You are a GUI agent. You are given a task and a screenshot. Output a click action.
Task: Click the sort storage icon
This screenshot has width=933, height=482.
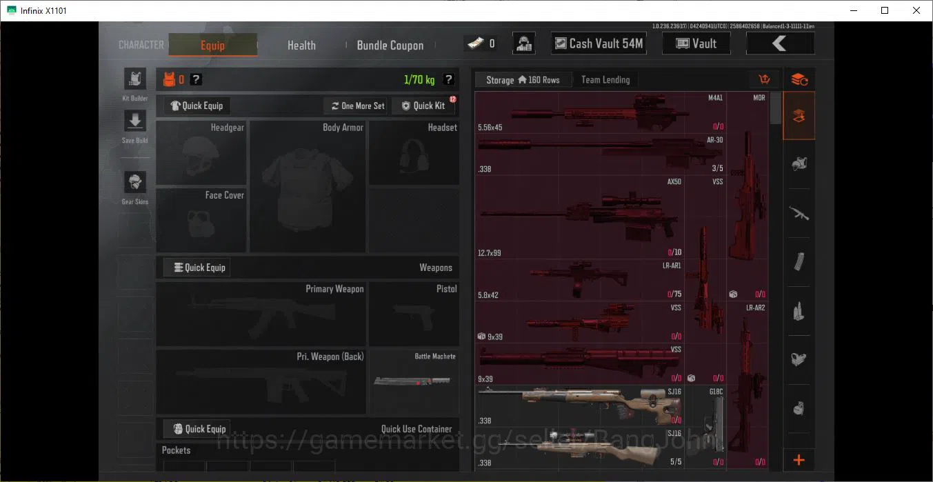click(x=764, y=79)
